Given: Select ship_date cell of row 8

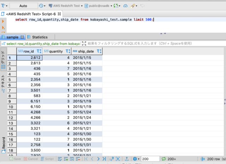Looking at the screenshot, I should click(87, 96).
